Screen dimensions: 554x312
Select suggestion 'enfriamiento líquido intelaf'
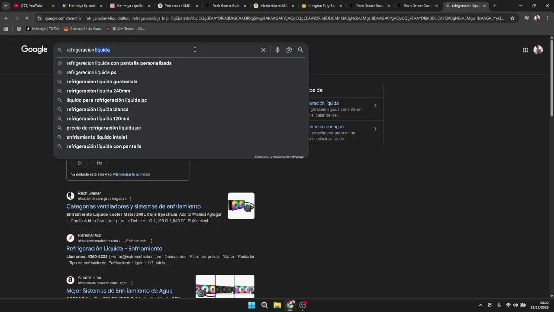(181, 137)
